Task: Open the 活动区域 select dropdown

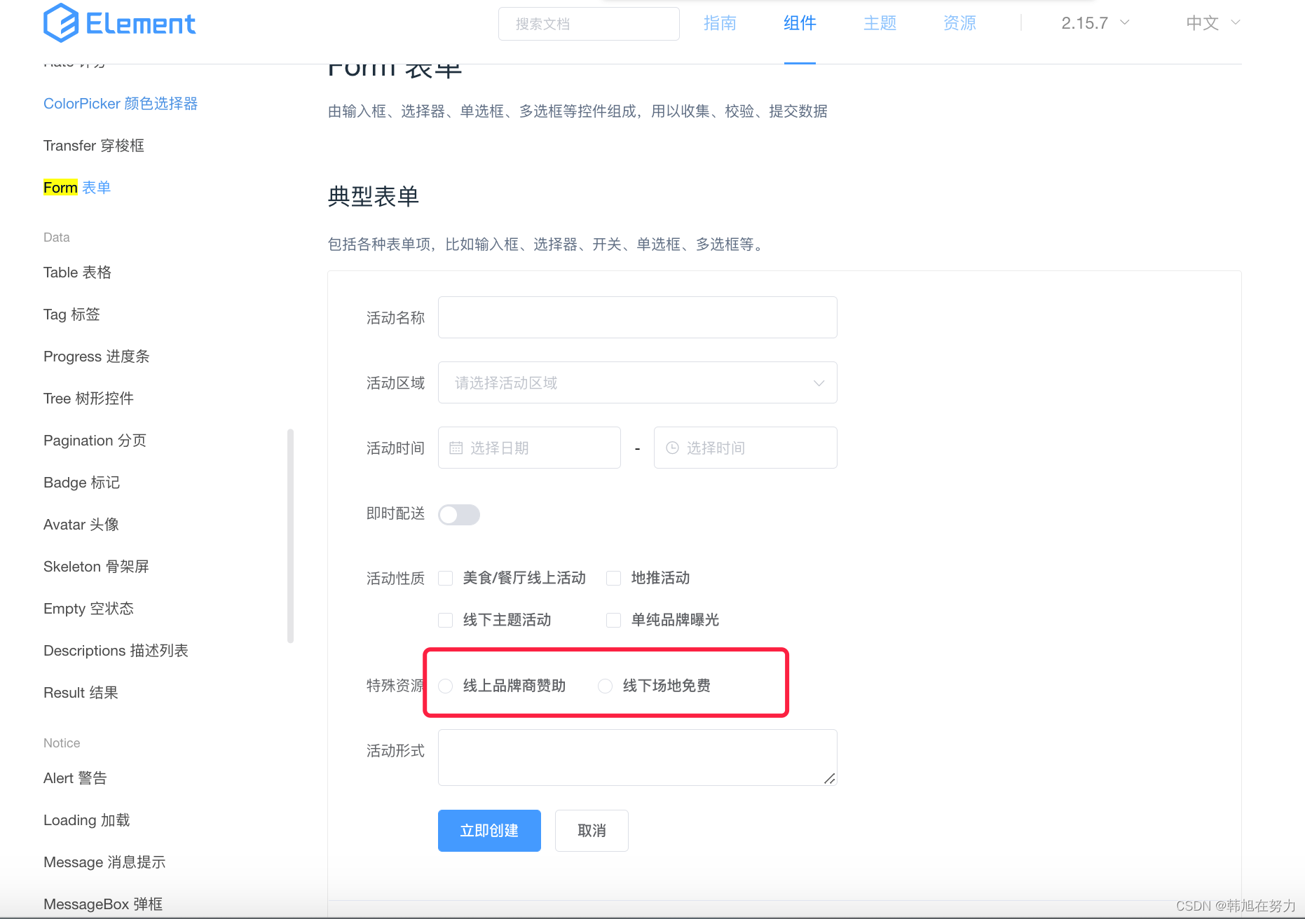Action: (x=638, y=382)
